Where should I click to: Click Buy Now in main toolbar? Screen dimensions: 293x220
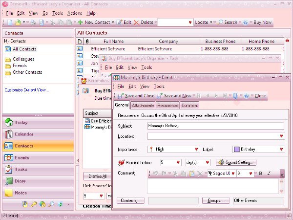(262, 22)
